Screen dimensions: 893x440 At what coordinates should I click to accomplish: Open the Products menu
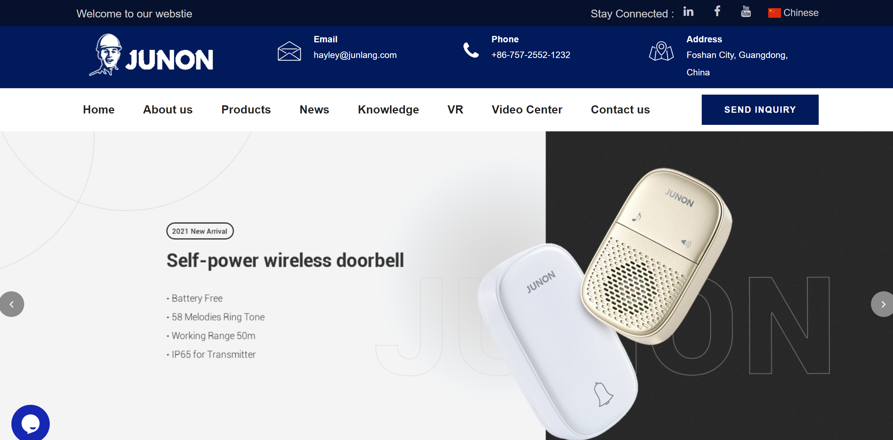246,110
